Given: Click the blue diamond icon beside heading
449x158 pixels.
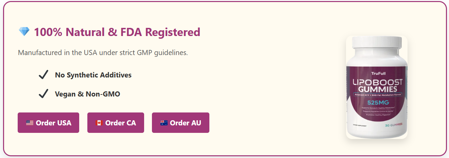Looking at the screenshot, I should click(24, 32).
